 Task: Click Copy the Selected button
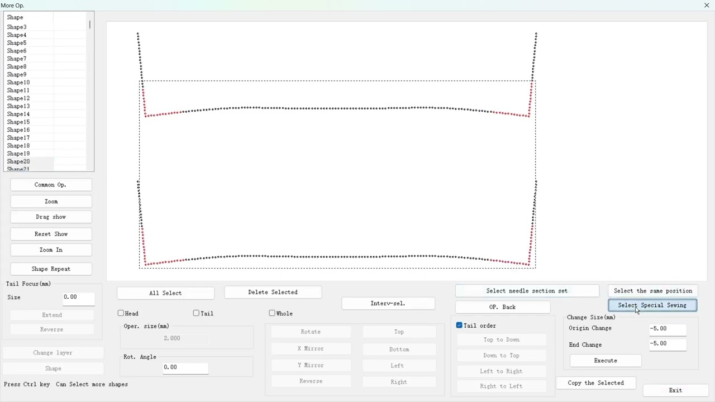point(595,383)
